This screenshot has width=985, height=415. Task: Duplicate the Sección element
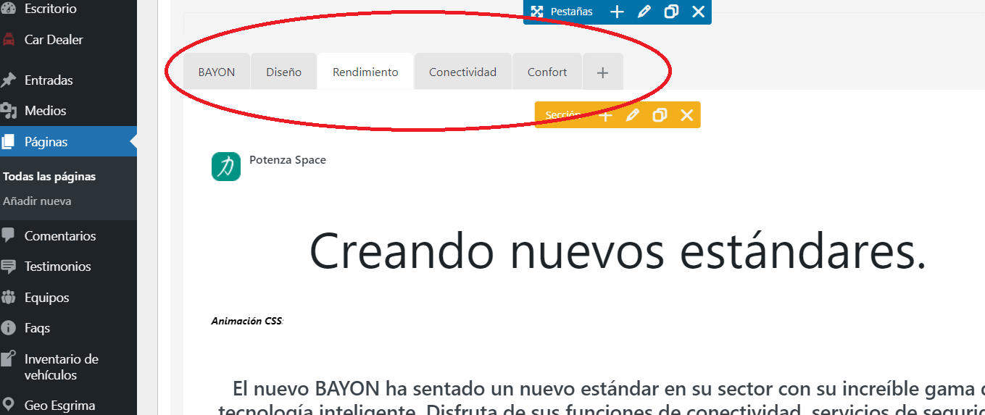[x=660, y=115]
